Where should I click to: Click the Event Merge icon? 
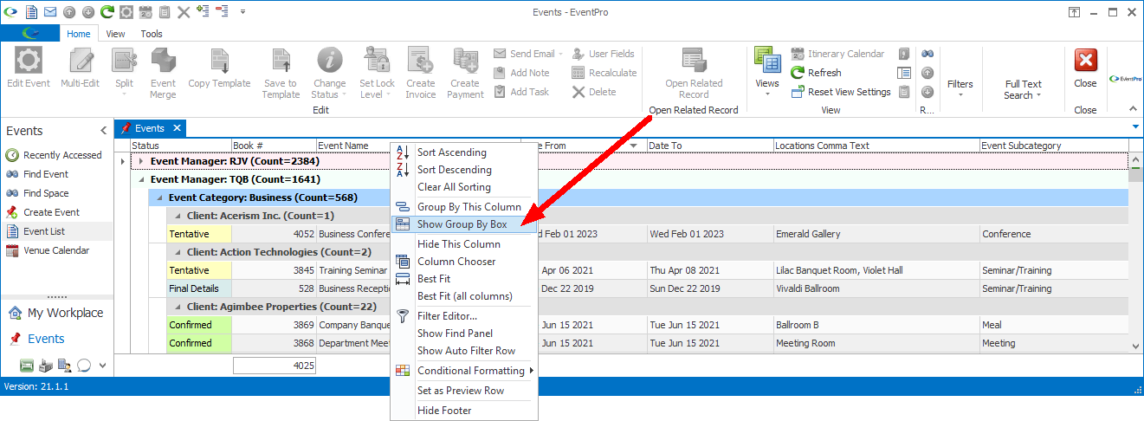163,61
